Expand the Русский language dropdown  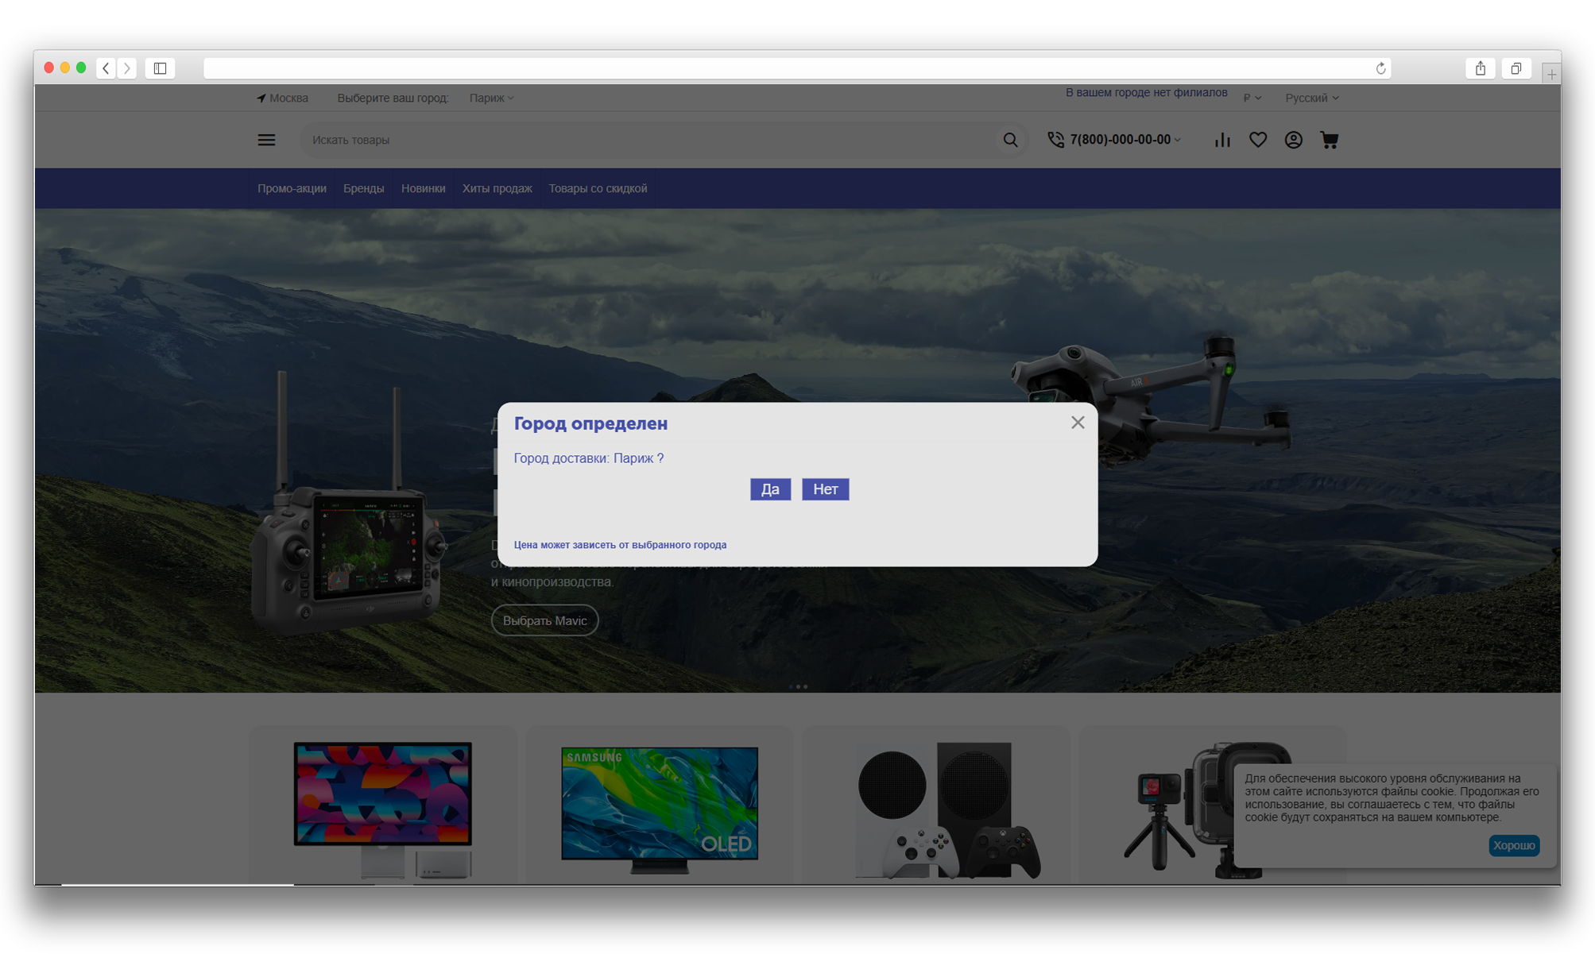tap(1312, 98)
